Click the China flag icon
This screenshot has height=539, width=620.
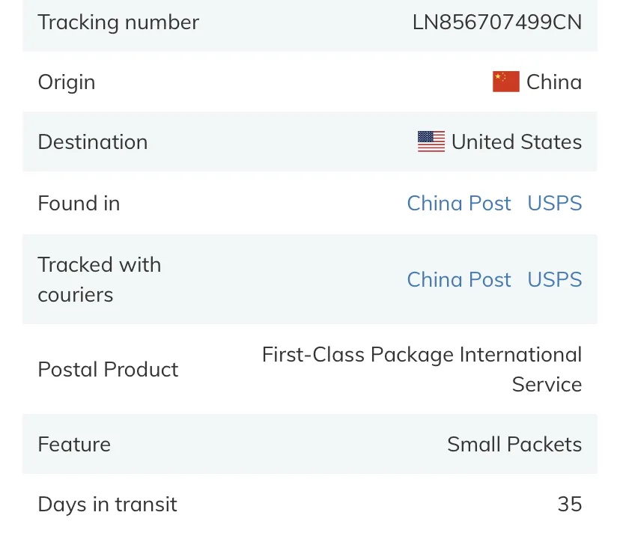point(505,82)
